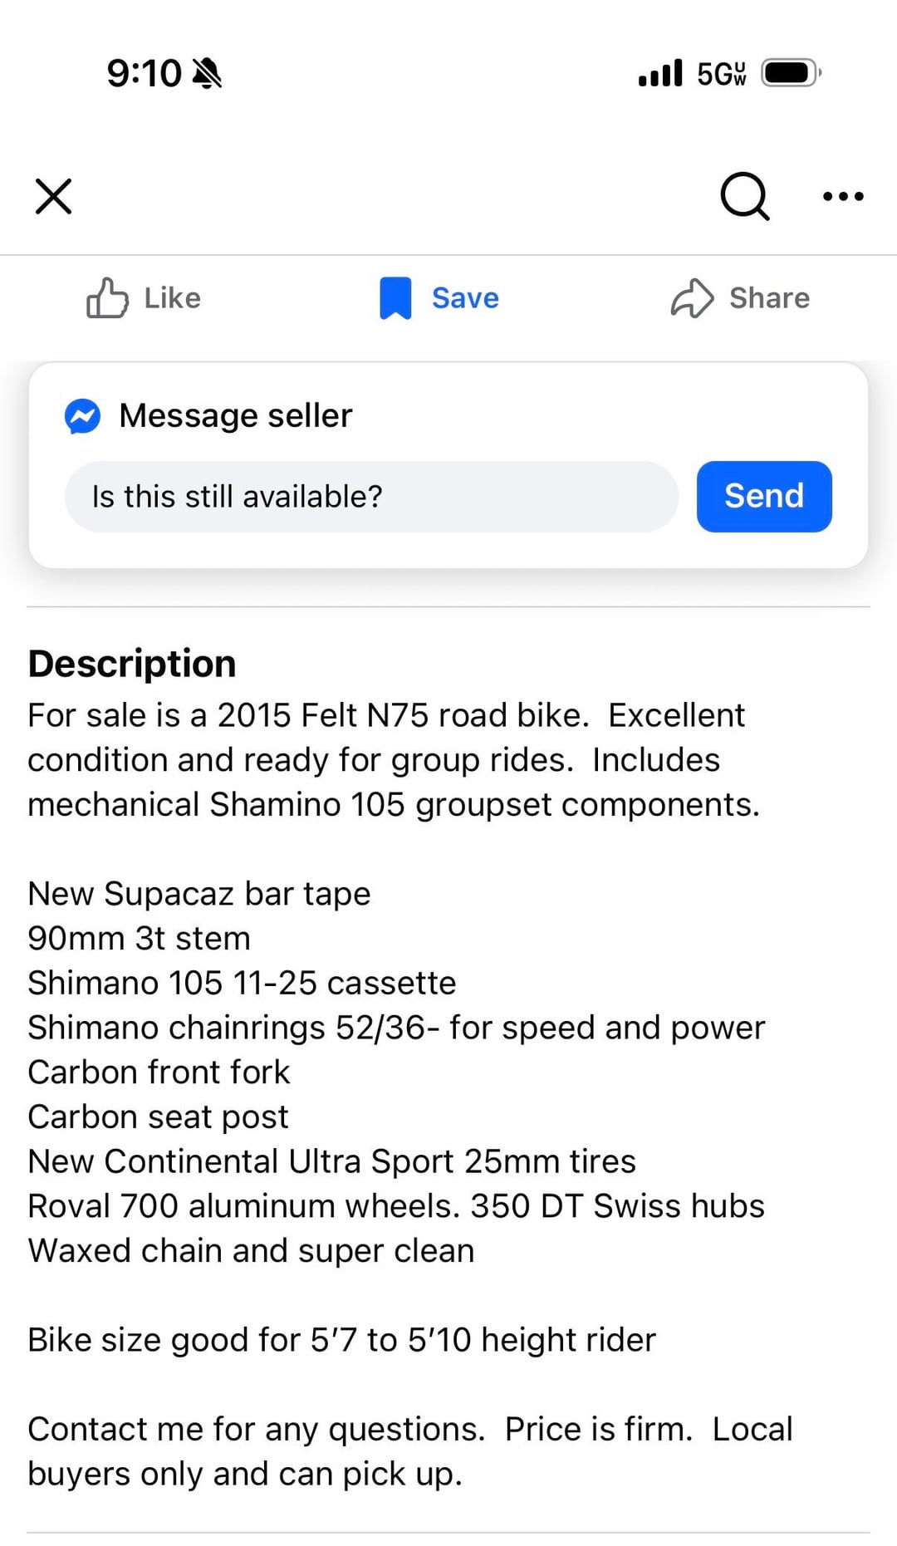897x1546 pixels.
Task: Tap the battery icon in status bar
Action: coord(791,73)
